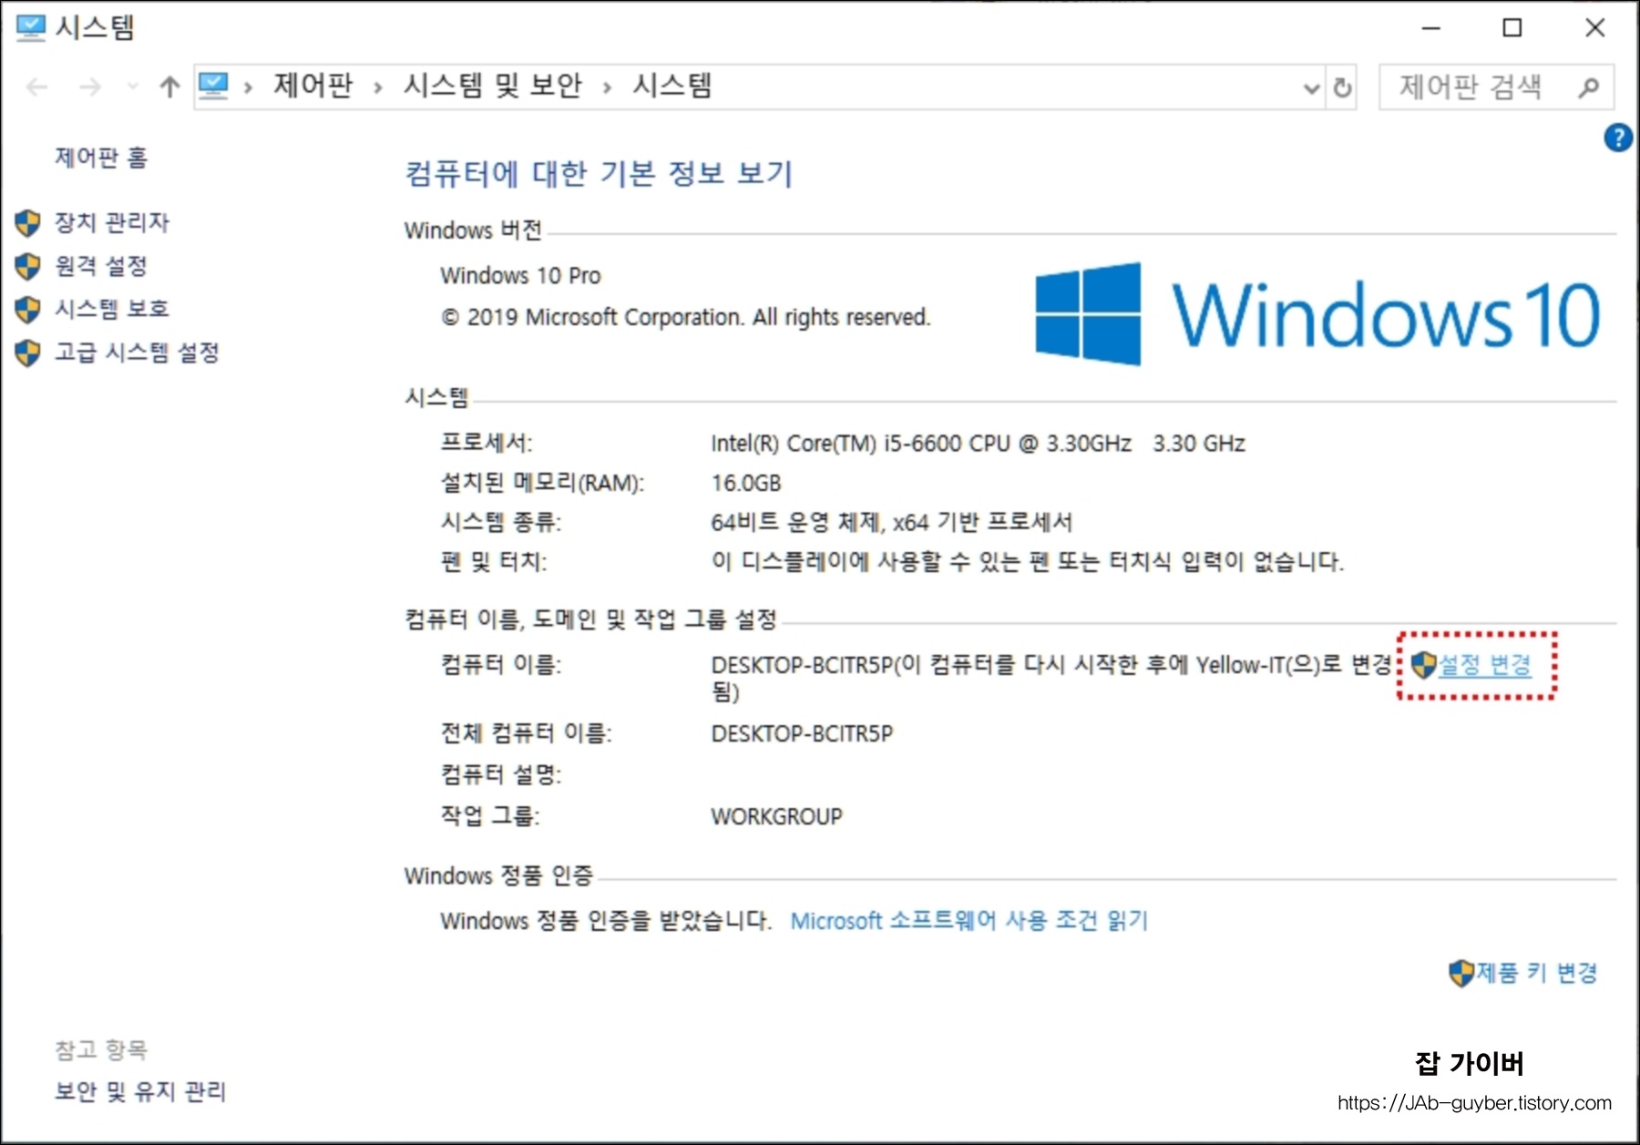
Task: Select the 시스템 breadcrumb item
Action: (672, 86)
